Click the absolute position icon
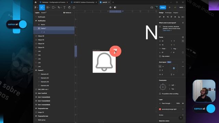This screenshot has width=219, height=123. [183, 41]
